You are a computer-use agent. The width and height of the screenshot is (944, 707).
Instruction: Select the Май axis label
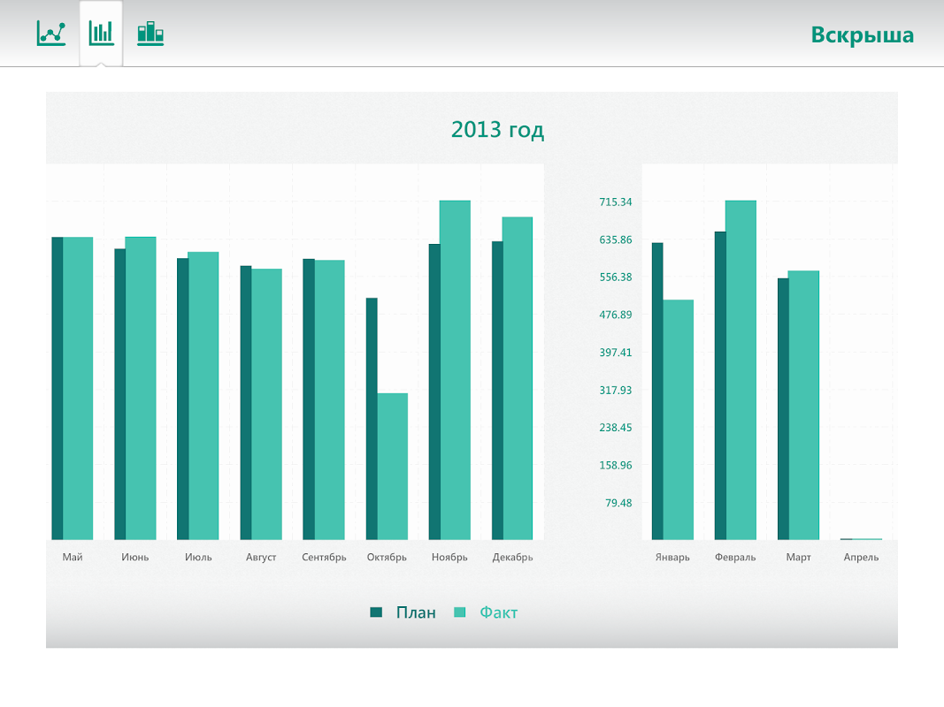[x=73, y=558]
